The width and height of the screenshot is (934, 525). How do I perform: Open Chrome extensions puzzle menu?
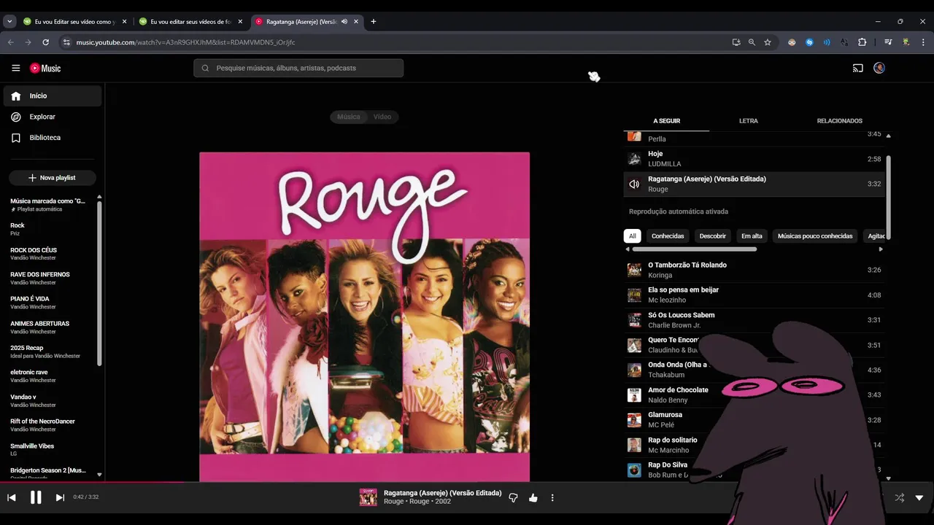click(862, 42)
